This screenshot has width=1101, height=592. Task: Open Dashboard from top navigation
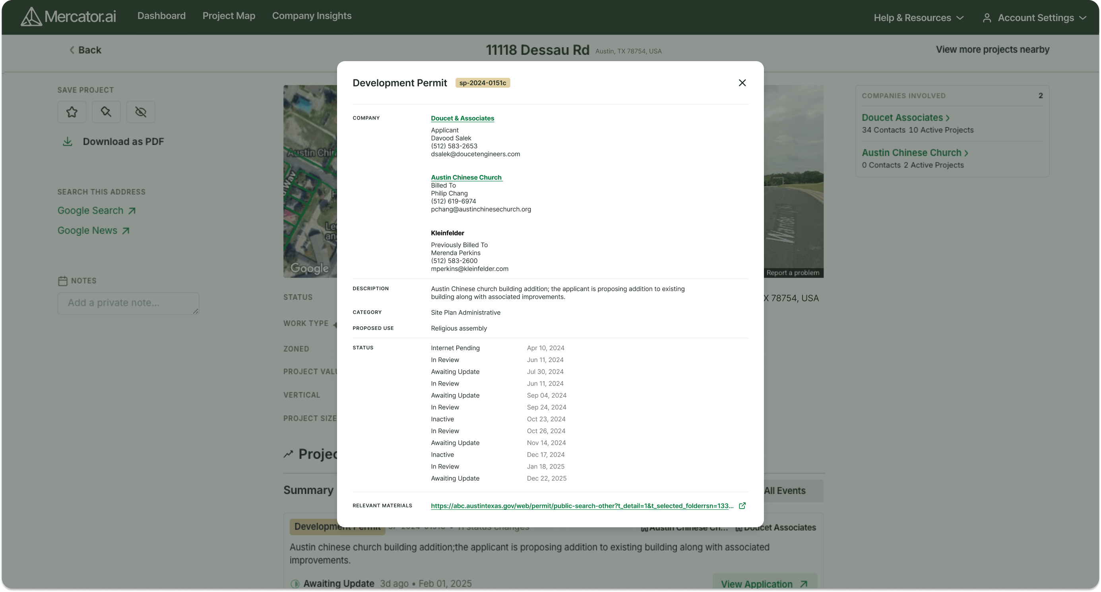click(161, 16)
